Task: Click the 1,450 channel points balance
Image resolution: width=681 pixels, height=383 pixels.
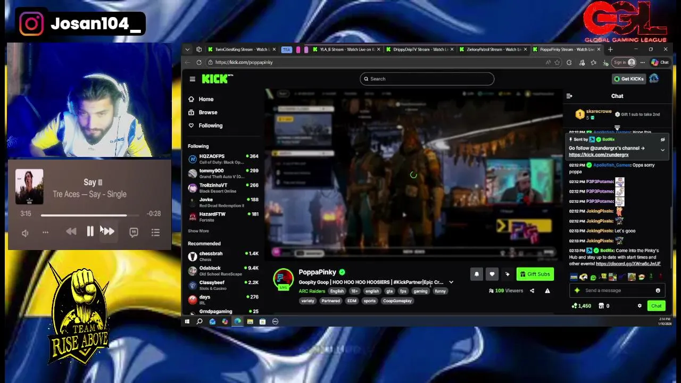Action: tap(582, 306)
